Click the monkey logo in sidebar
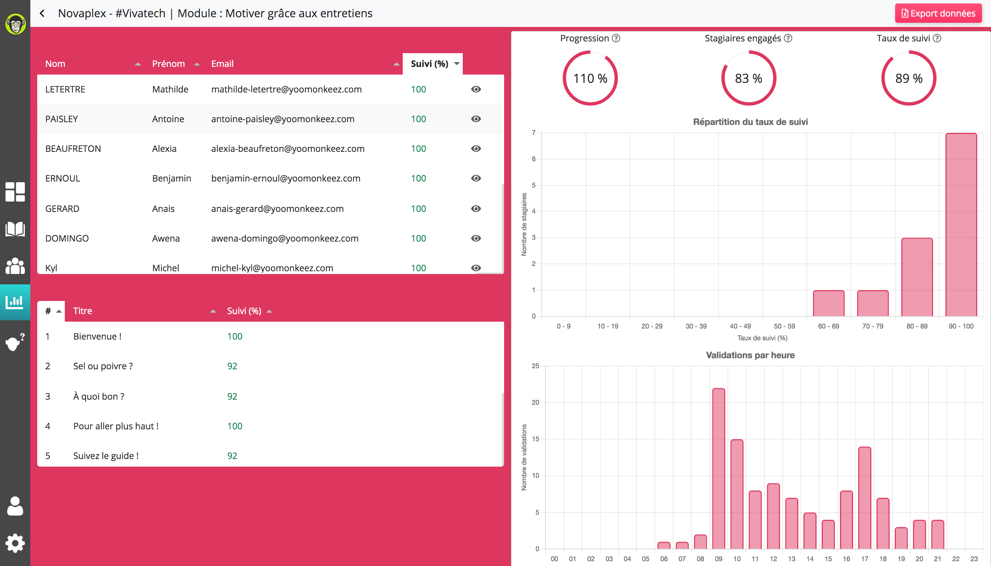The image size is (991, 566). coord(15,24)
